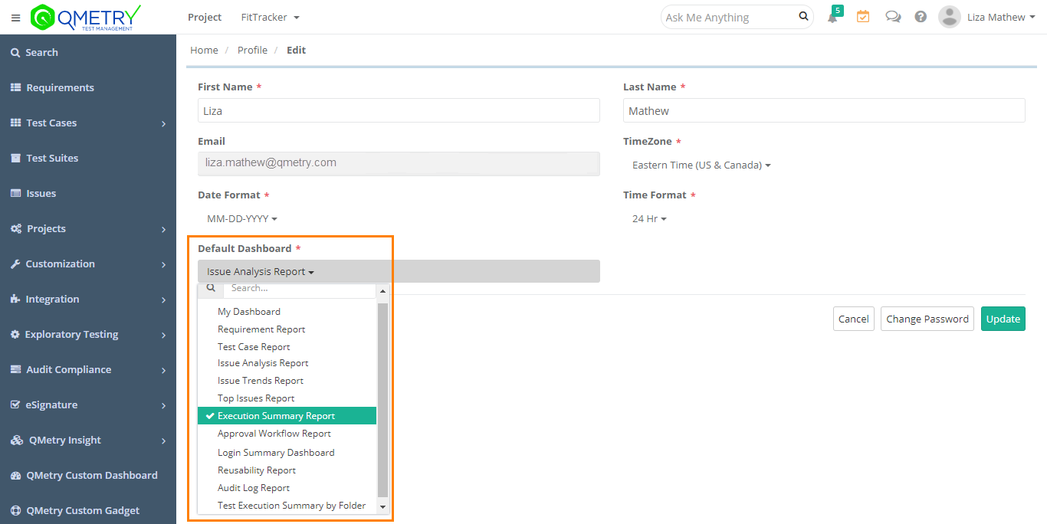The width and height of the screenshot is (1047, 524).
Task: Select Audit Log Report in the list
Action: [253, 487]
